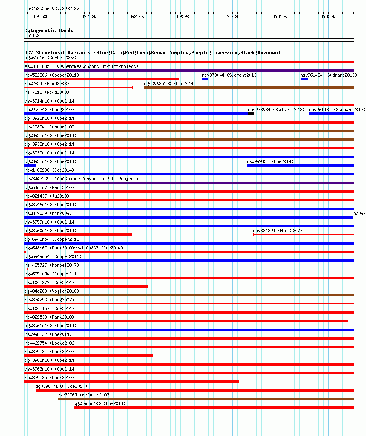The image size is (366, 436).
Task: Click dgv646n67 (Park2010) label
Action: point(49,187)
